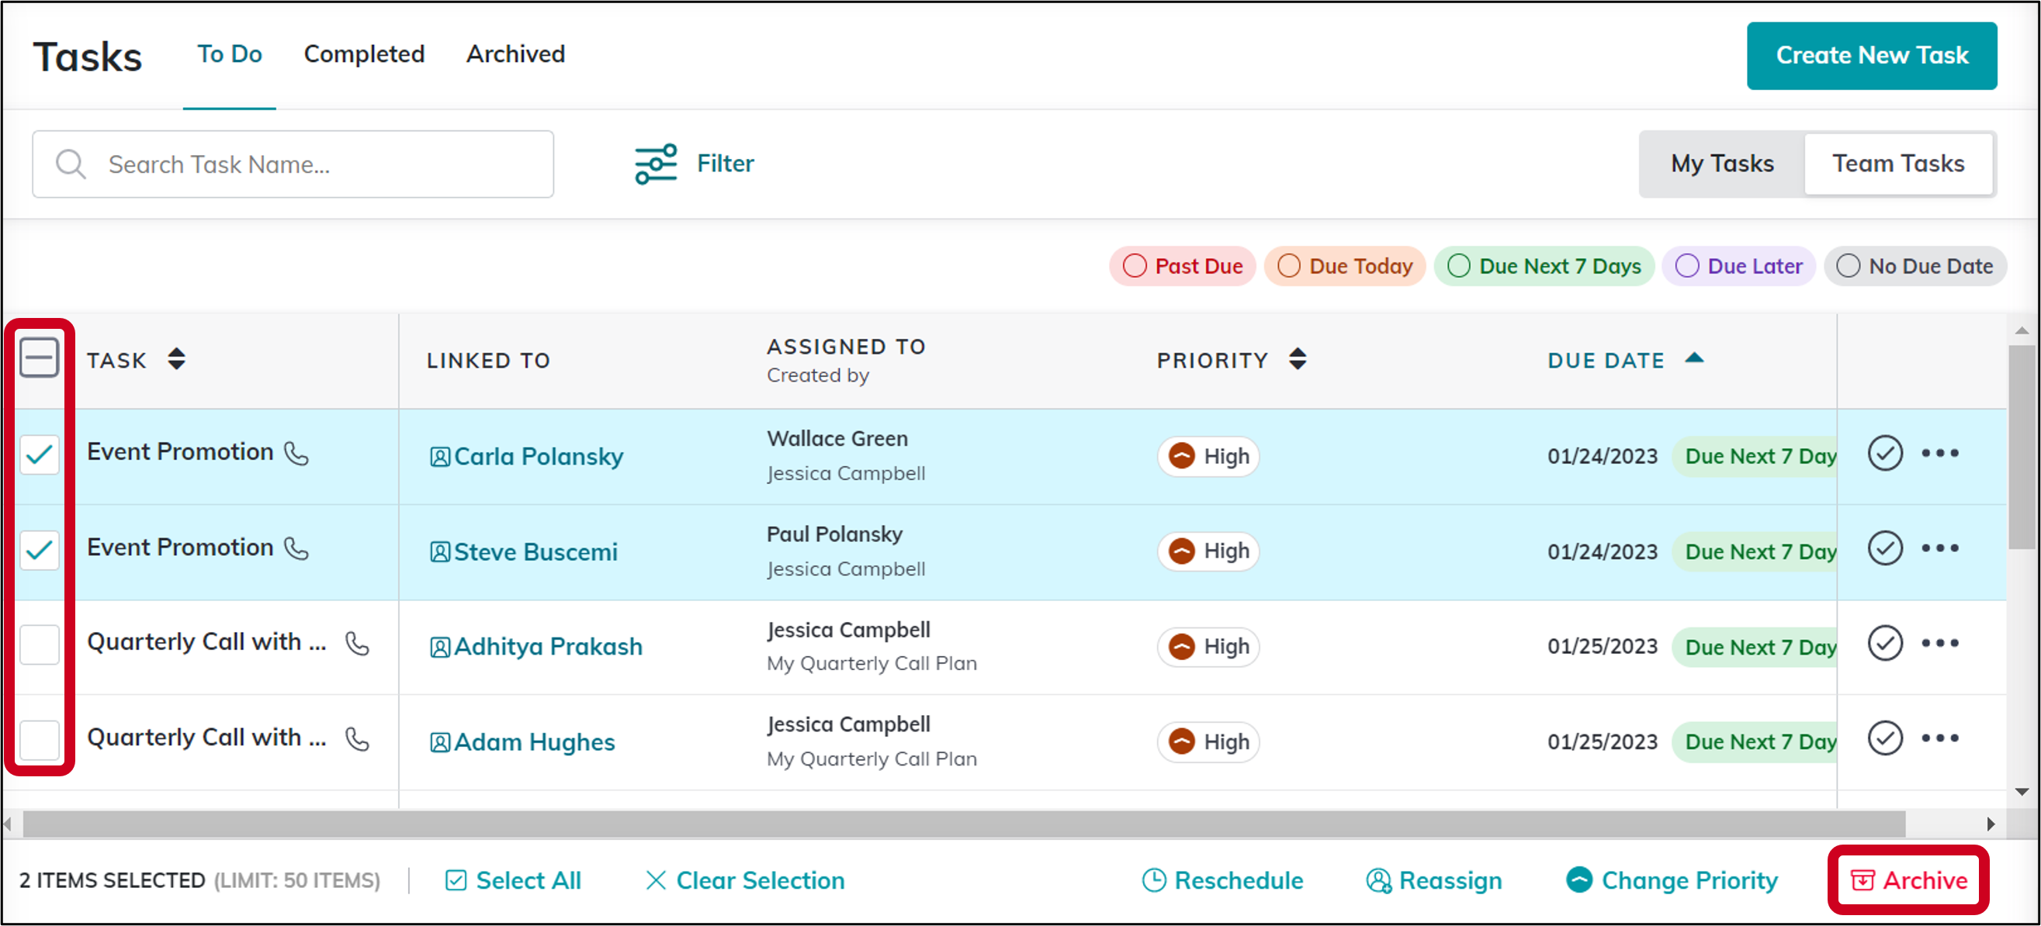Screen dimensions: 2041x926
Task: Sort by the PRIORITY column arrows
Action: click(x=1297, y=359)
